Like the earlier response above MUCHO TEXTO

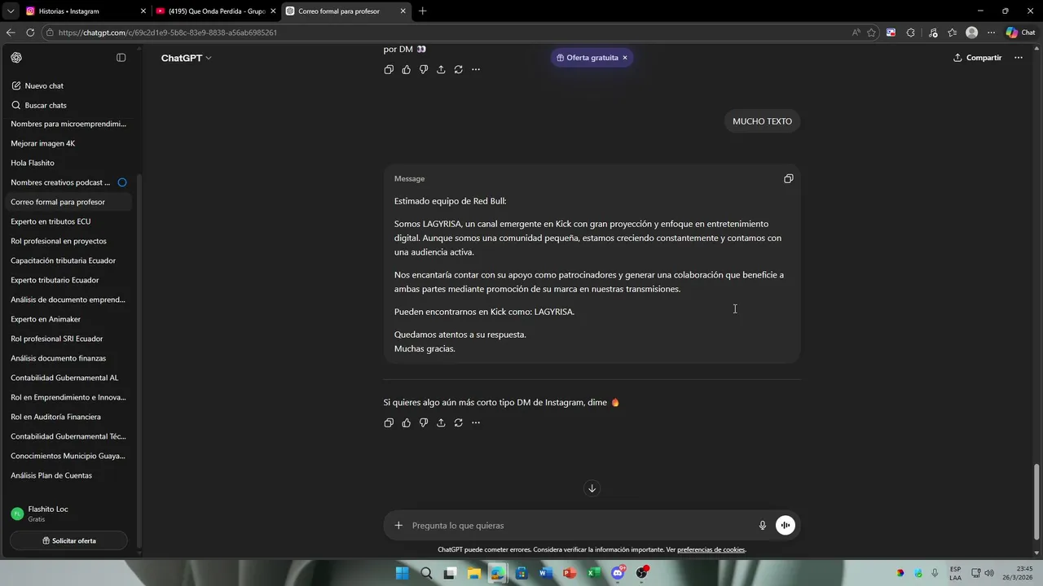pyautogui.click(x=406, y=69)
